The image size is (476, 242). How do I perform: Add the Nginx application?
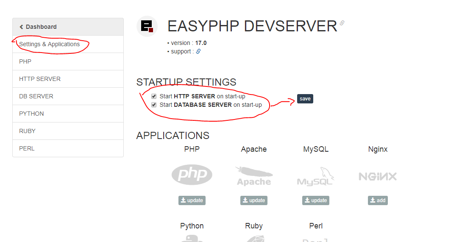click(378, 200)
